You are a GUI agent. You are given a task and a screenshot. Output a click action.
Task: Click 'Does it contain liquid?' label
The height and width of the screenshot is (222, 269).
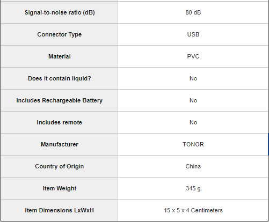point(60,78)
